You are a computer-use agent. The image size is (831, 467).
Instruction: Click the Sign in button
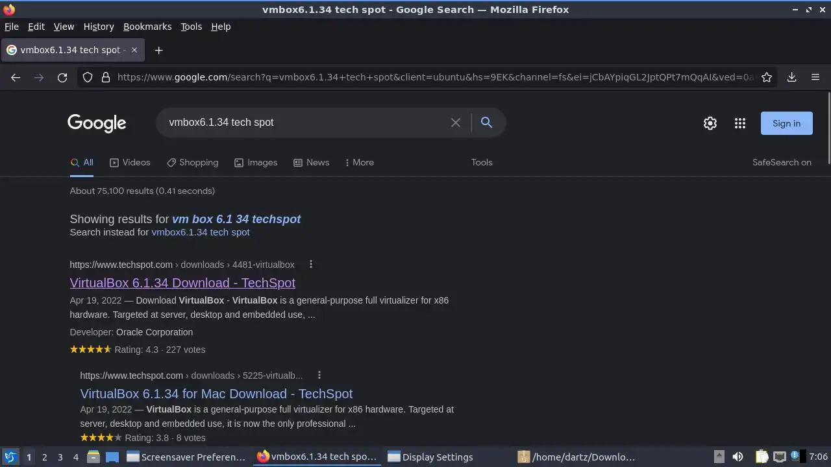click(786, 123)
